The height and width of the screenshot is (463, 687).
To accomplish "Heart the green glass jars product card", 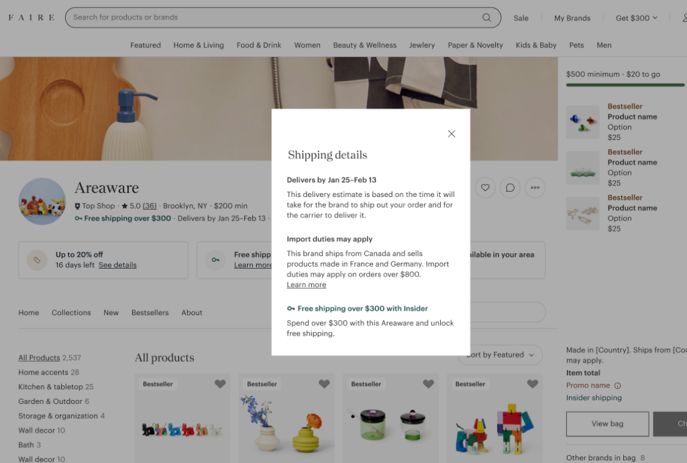I will (x=429, y=384).
